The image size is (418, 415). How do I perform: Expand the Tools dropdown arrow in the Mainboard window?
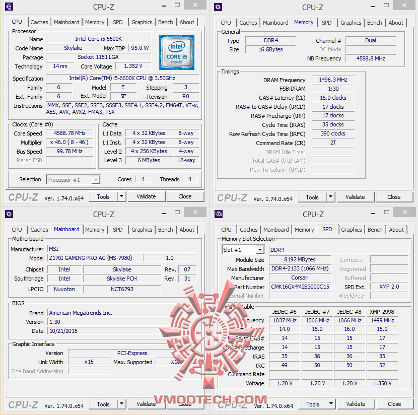point(121,404)
